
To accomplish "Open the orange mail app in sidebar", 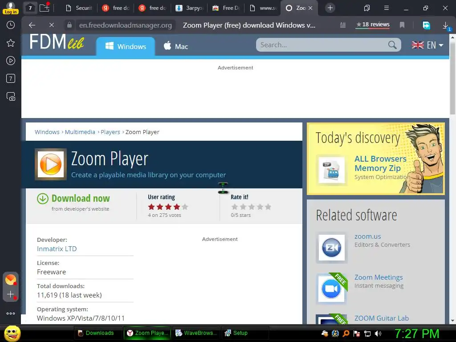I will (11, 280).
